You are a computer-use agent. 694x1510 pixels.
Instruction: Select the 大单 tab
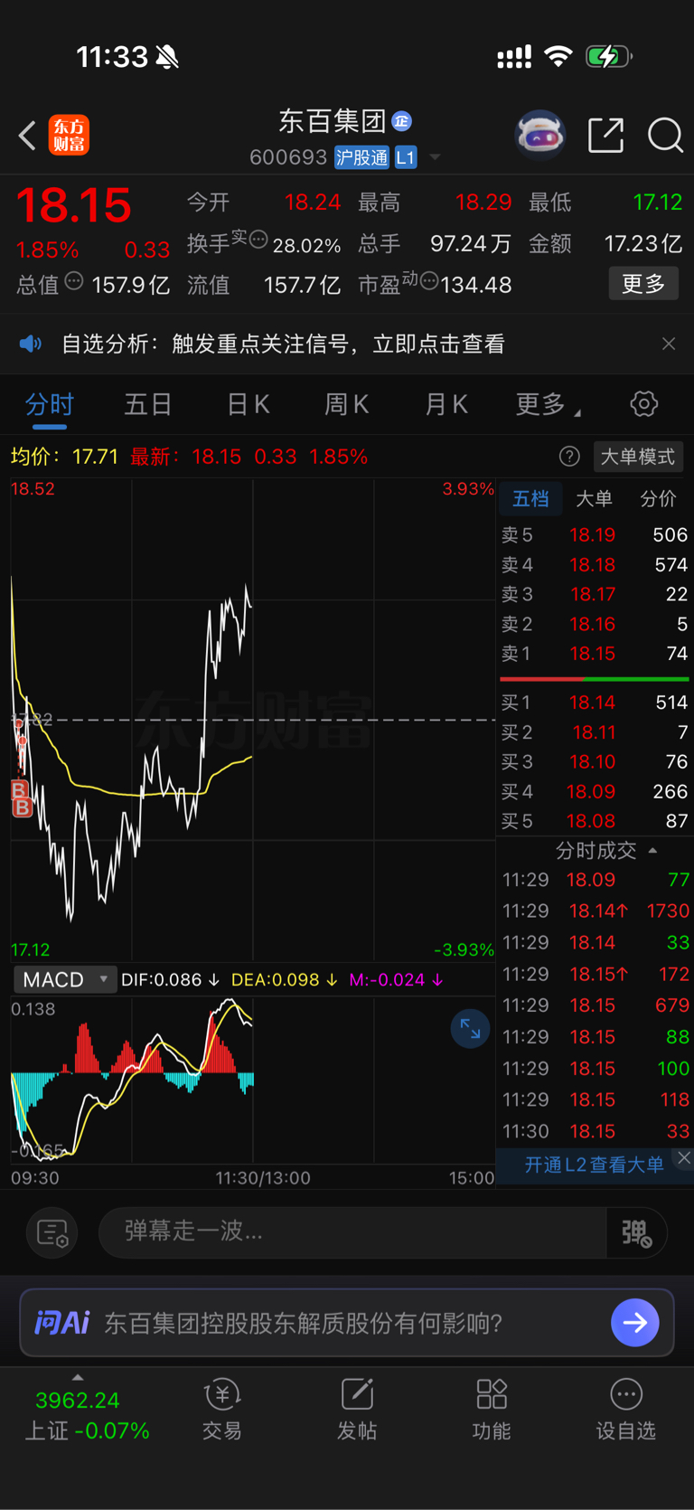click(x=594, y=498)
